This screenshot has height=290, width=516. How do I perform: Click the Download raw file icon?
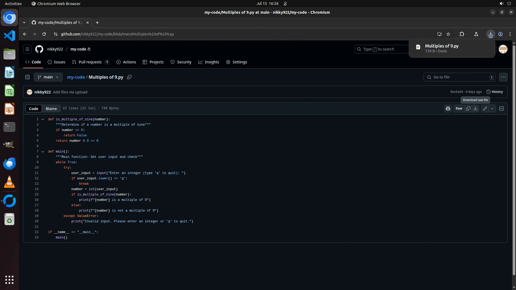pyautogui.click(x=475, y=108)
